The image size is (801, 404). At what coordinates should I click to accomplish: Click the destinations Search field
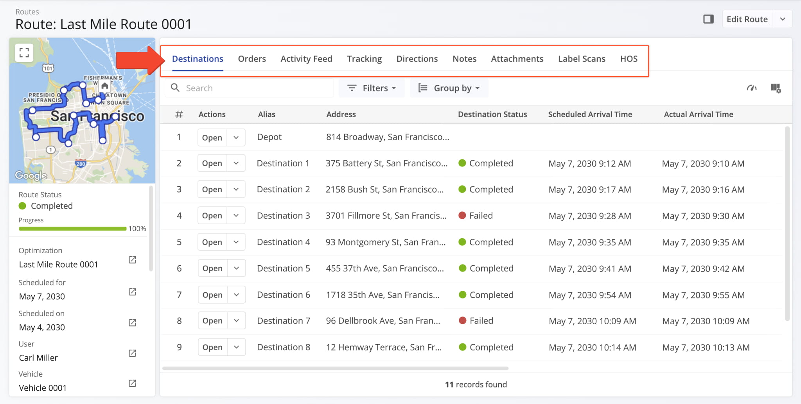point(254,88)
